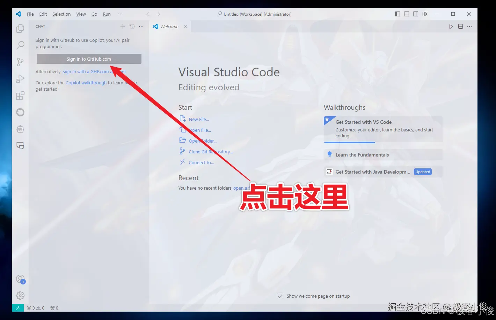
Task: Open the Edit menu
Action: [x=43, y=14]
